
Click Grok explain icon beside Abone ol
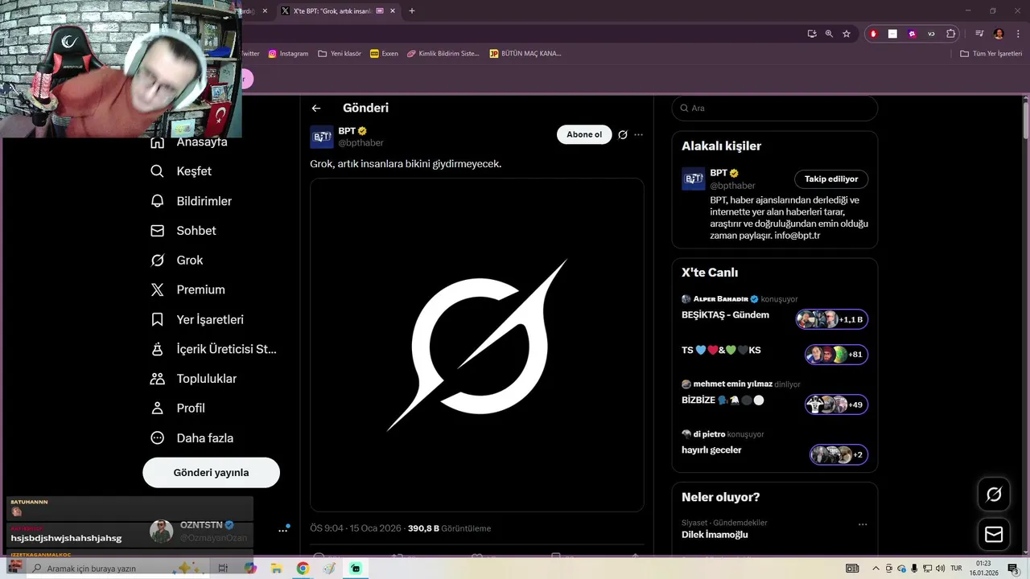[x=622, y=134]
